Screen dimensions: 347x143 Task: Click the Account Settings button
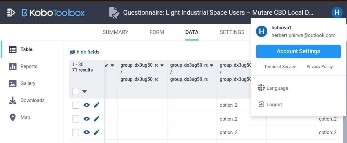coord(298,51)
